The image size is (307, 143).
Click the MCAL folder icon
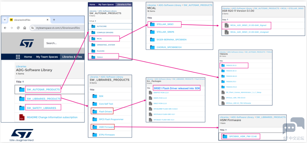tap(93, 39)
